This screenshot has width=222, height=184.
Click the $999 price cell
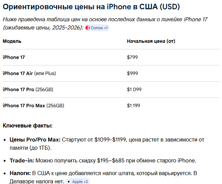[132, 73]
